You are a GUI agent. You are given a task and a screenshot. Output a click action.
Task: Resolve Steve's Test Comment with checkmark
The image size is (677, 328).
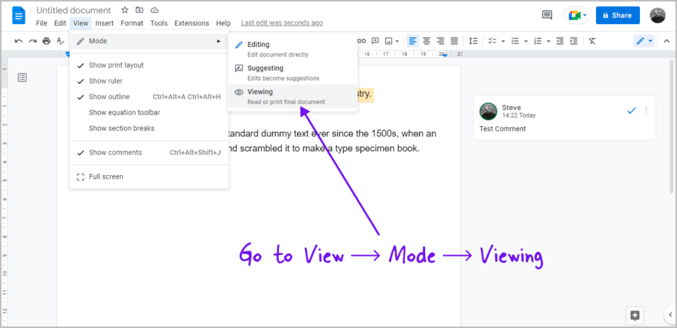pos(632,111)
